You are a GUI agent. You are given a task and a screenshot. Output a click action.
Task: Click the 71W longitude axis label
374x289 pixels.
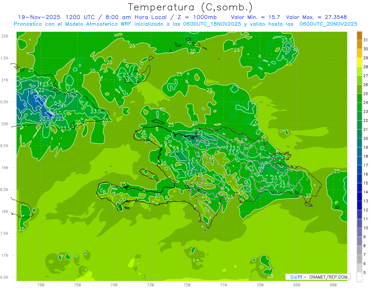point(223,285)
